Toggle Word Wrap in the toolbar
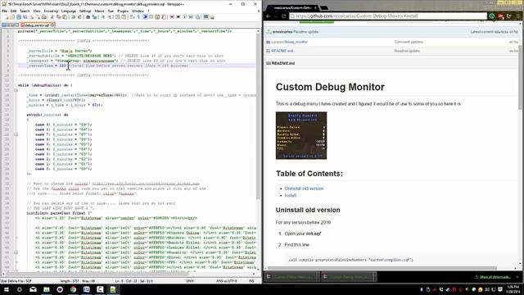The height and width of the screenshot is (295, 524). 133,16
